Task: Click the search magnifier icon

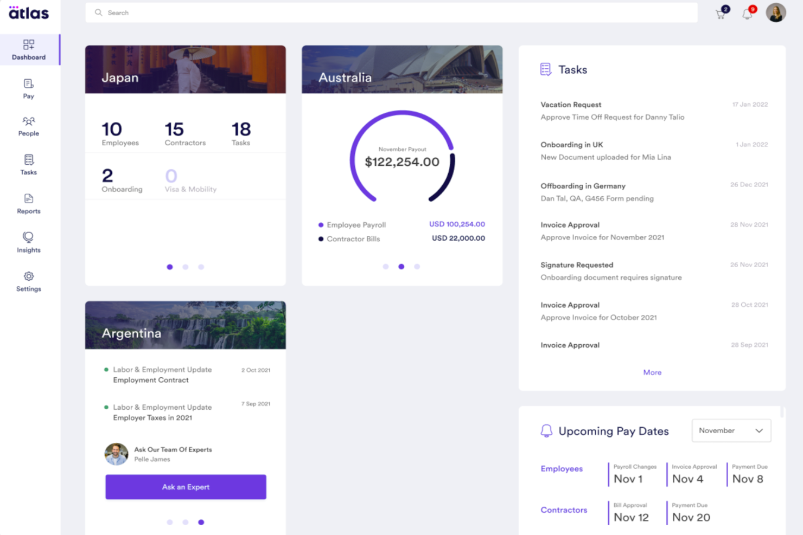Action: coord(98,12)
